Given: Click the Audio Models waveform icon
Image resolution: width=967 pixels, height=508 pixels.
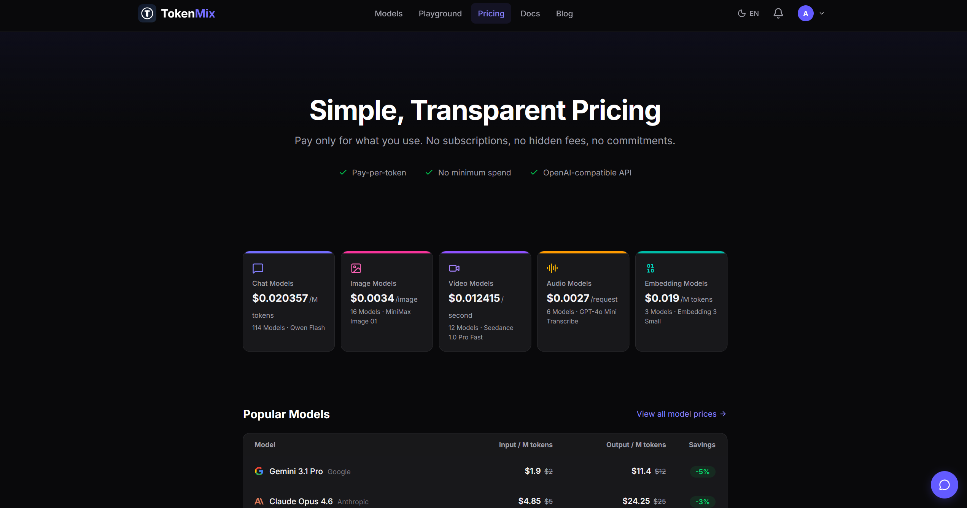Looking at the screenshot, I should 552,268.
